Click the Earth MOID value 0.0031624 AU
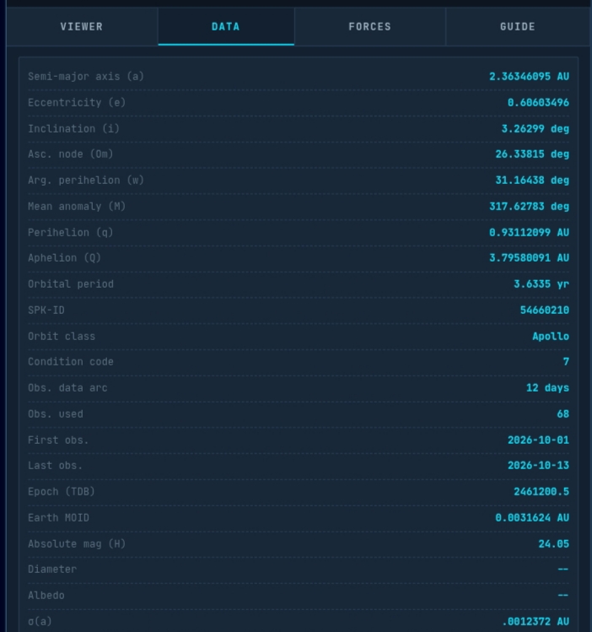The height and width of the screenshot is (632, 592). tap(532, 518)
